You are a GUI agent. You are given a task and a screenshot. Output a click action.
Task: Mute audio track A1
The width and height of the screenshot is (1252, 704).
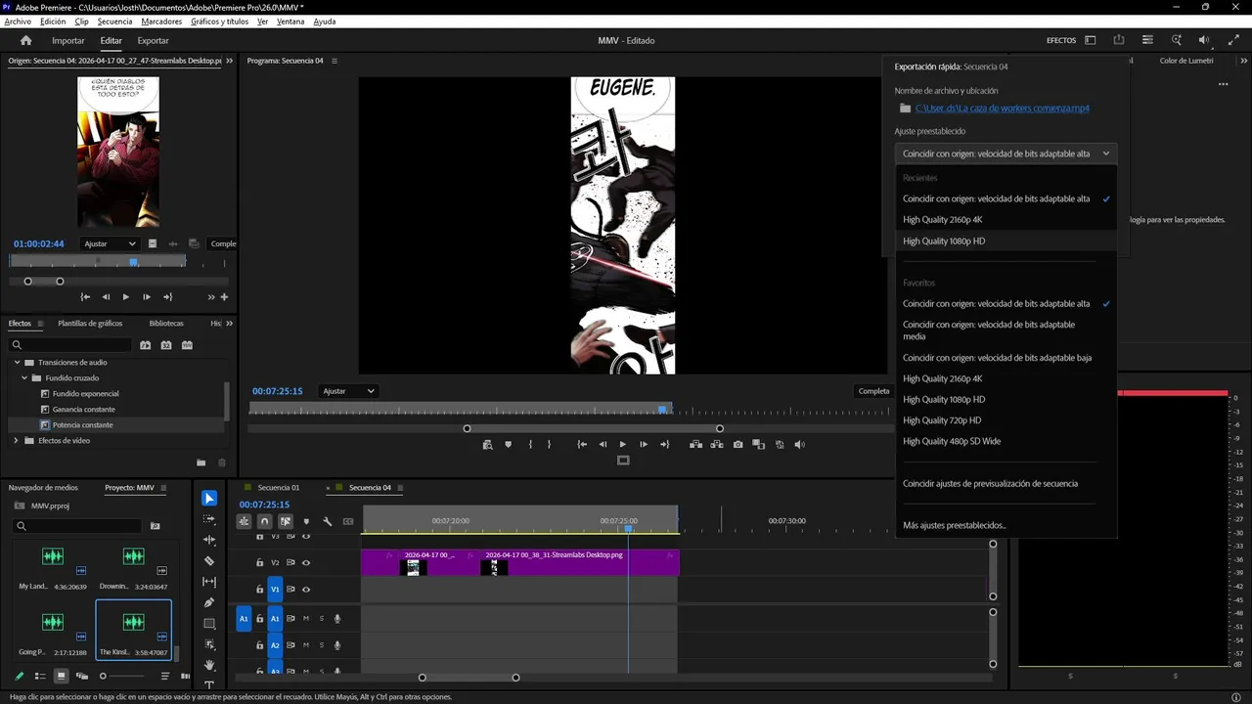coord(306,619)
